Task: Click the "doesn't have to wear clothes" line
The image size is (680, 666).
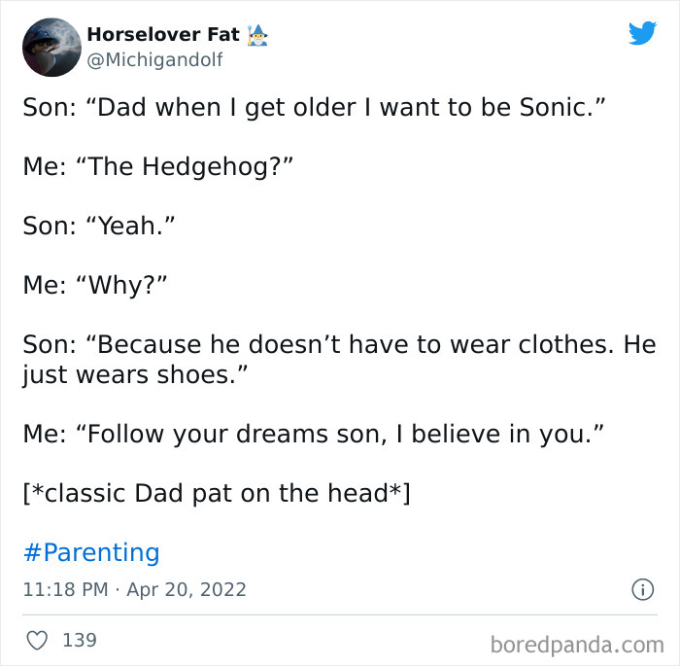Action: tap(339, 344)
